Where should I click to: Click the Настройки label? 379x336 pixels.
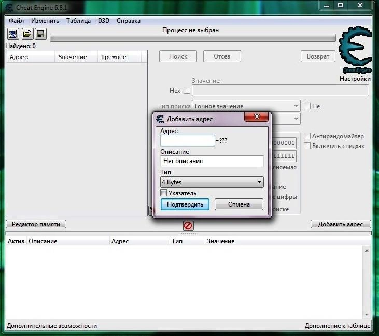(x=355, y=79)
